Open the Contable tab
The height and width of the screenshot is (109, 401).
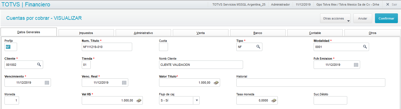coord(315,33)
